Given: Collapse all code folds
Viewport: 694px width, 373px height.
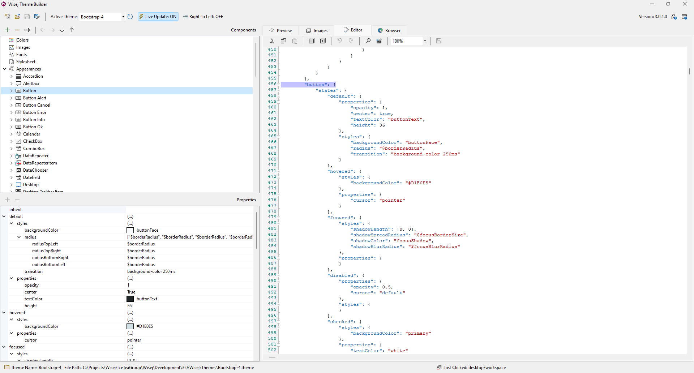Looking at the screenshot, I should tap(312, 41).
